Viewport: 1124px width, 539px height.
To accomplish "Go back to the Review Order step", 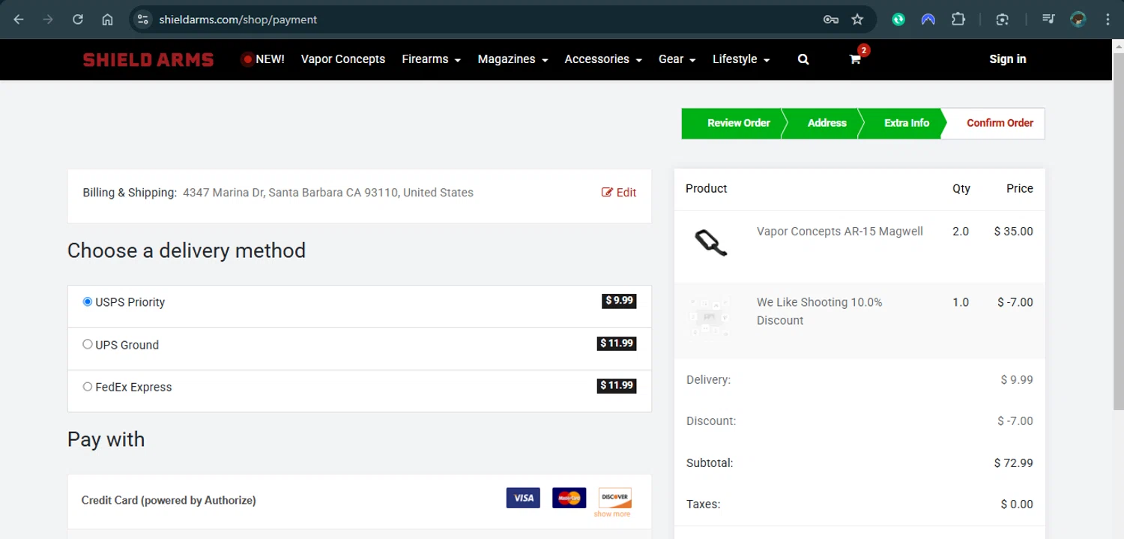I will pyautogui.click(x=738, y=123).
